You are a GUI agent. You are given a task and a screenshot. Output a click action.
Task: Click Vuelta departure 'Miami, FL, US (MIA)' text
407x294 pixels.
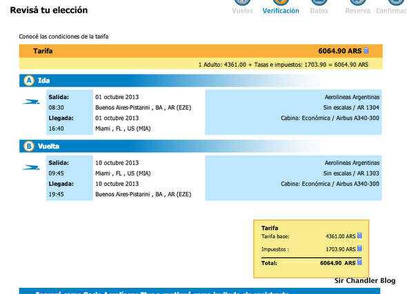coord(123,174)
